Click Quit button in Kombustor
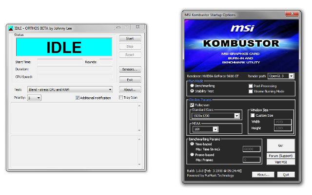312x195 pixels. pos(286,175)
